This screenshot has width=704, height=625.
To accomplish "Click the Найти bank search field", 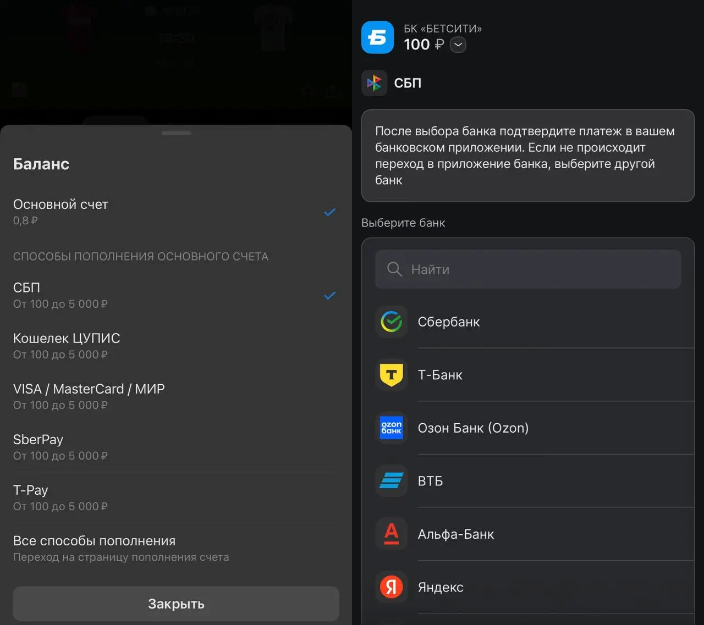I will pos(528,269).
